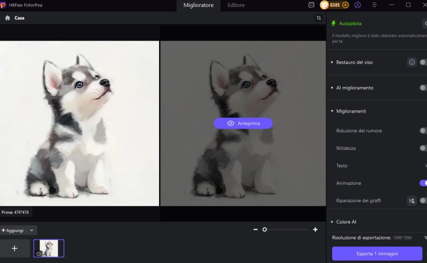
Task: Click the eye icon in Anteprima button
Action: tap(231, 123)
